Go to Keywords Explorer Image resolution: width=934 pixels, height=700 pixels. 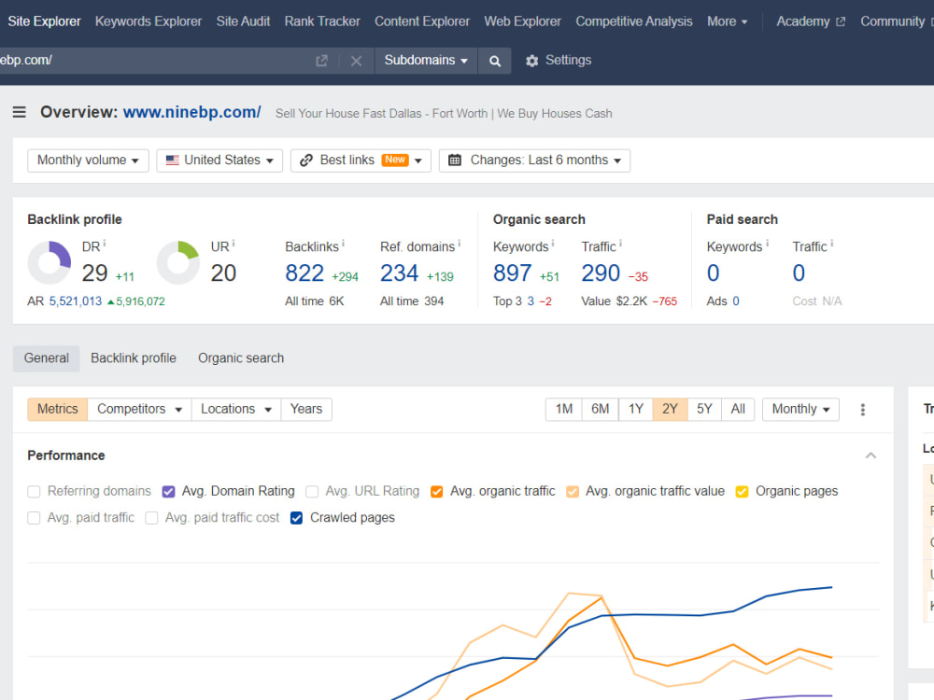[x=149, y=22]
